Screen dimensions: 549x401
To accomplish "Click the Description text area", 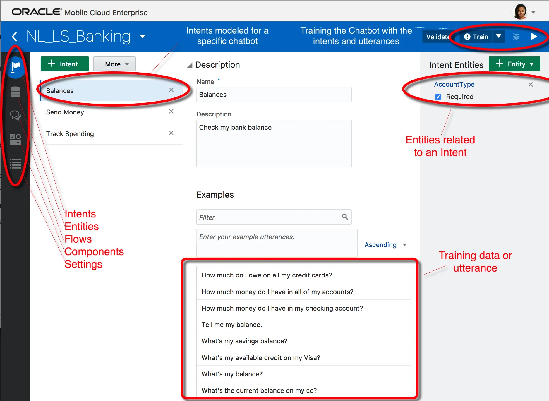I will click(274, 143).
